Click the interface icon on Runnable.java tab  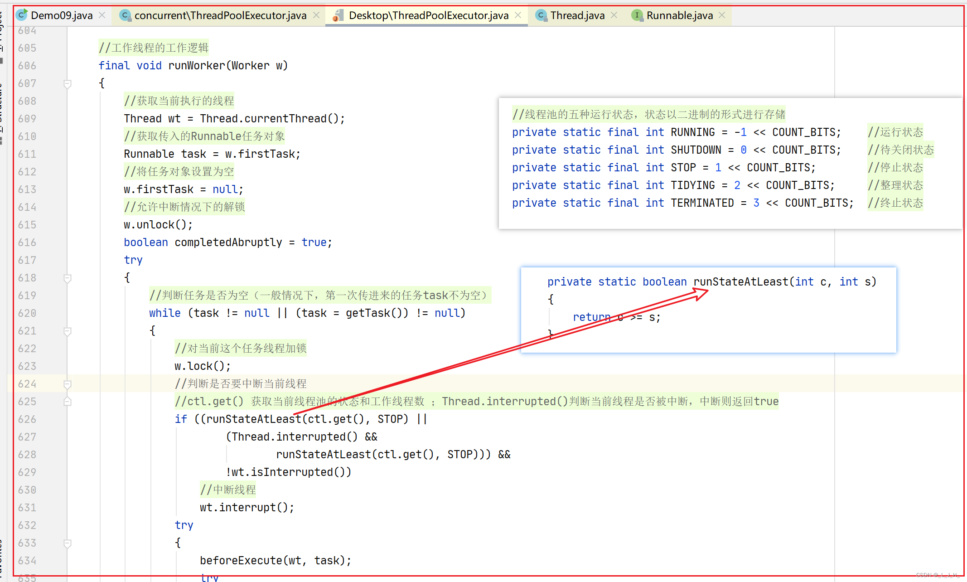pos(637,15)
